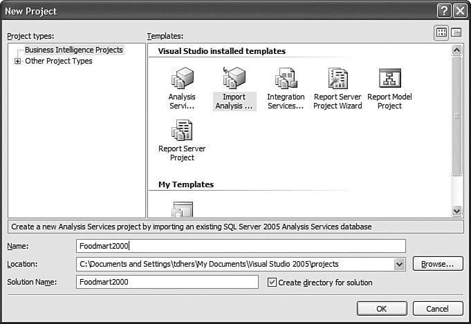
Task: Click the Cancel button
Action: (x=438, y=309)
